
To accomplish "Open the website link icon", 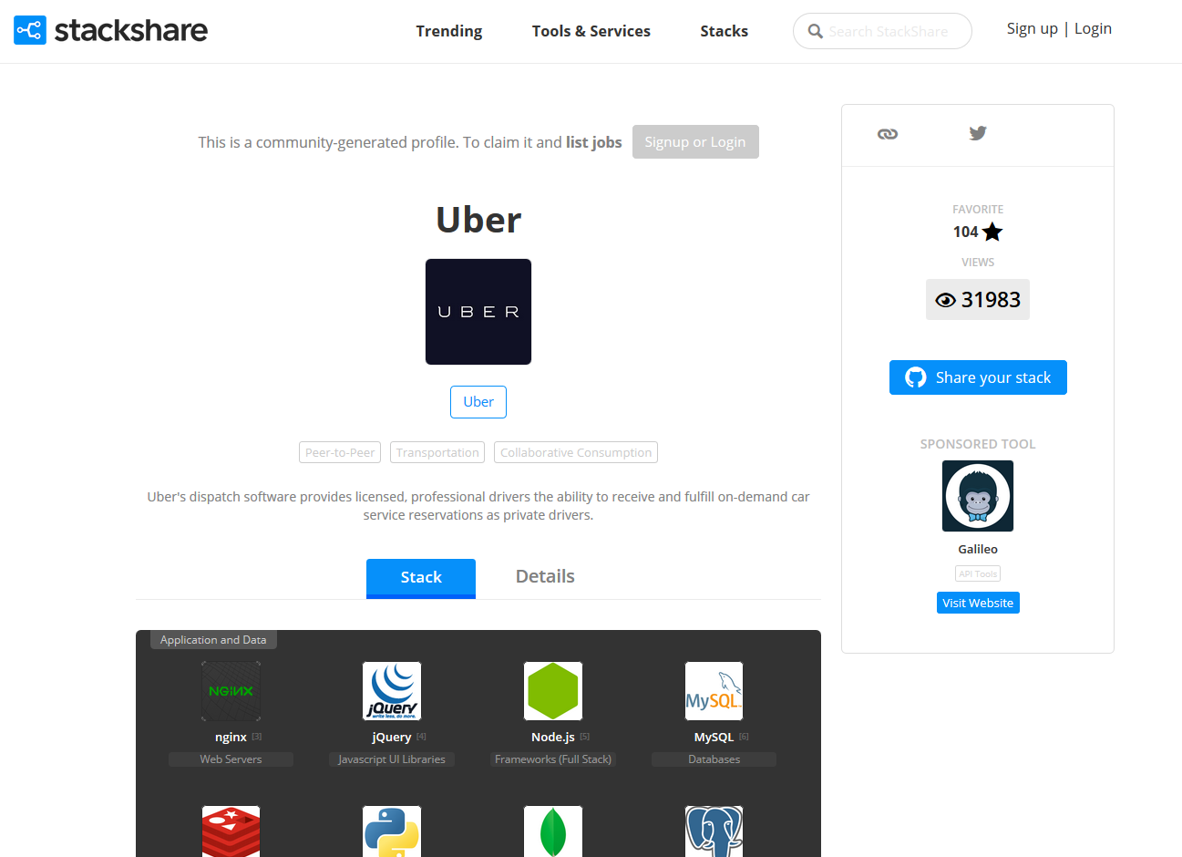I will coord(888,134).
